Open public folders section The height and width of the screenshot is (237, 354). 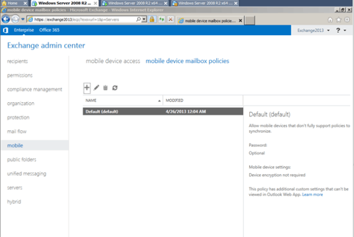click(22, 159)
